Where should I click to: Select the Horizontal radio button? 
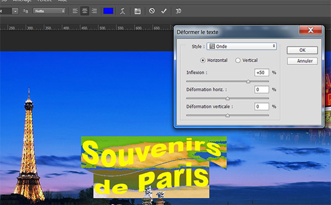click(x=202, y=61)
